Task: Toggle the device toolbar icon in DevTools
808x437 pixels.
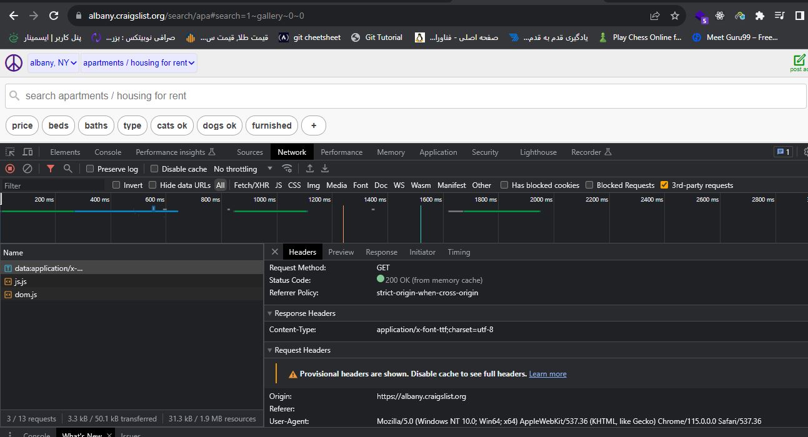Action: point(27,152)
